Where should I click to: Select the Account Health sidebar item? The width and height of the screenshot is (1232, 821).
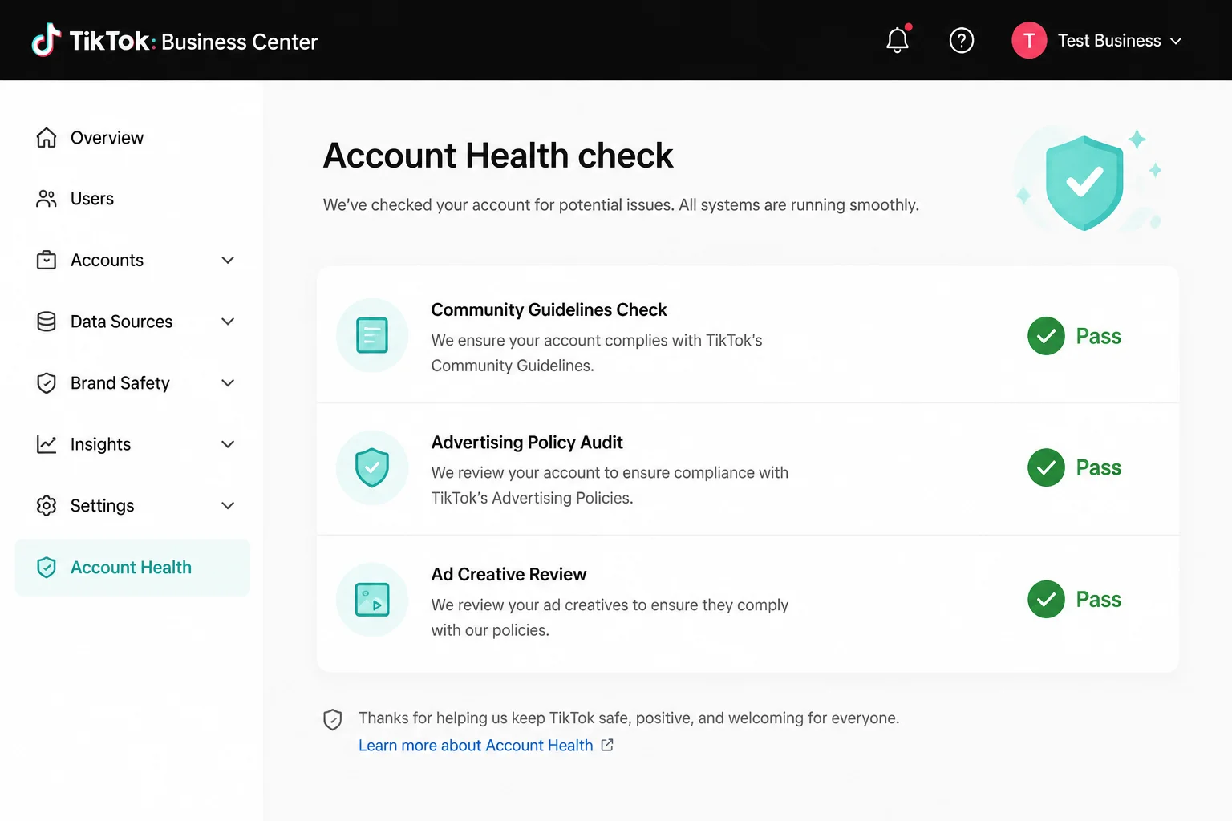(133, 568)
